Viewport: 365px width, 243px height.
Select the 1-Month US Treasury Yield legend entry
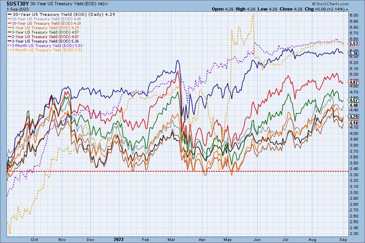point(45,50)
